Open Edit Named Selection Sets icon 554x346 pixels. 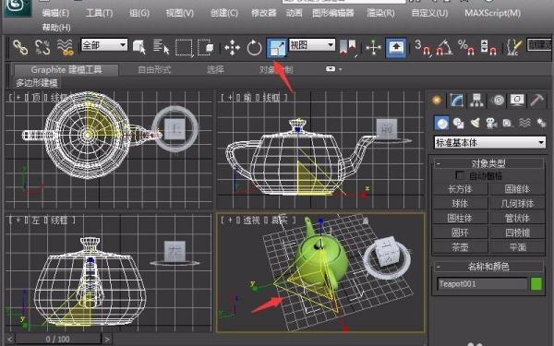point(514,47)
